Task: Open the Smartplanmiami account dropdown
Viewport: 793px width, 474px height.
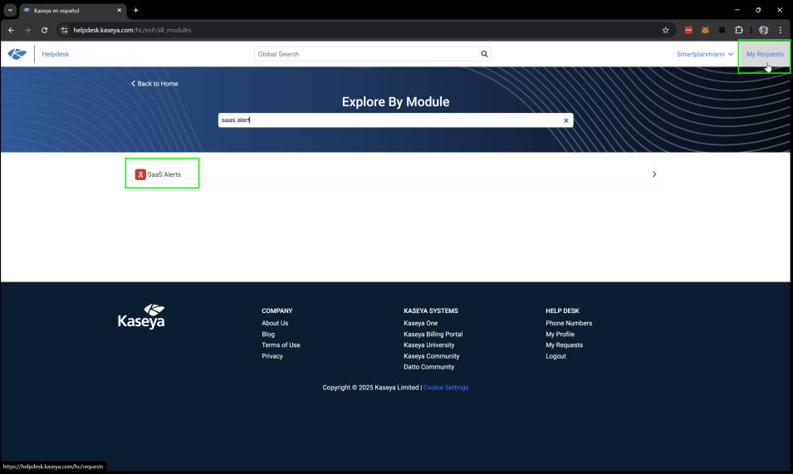Action: pos(705,54)
